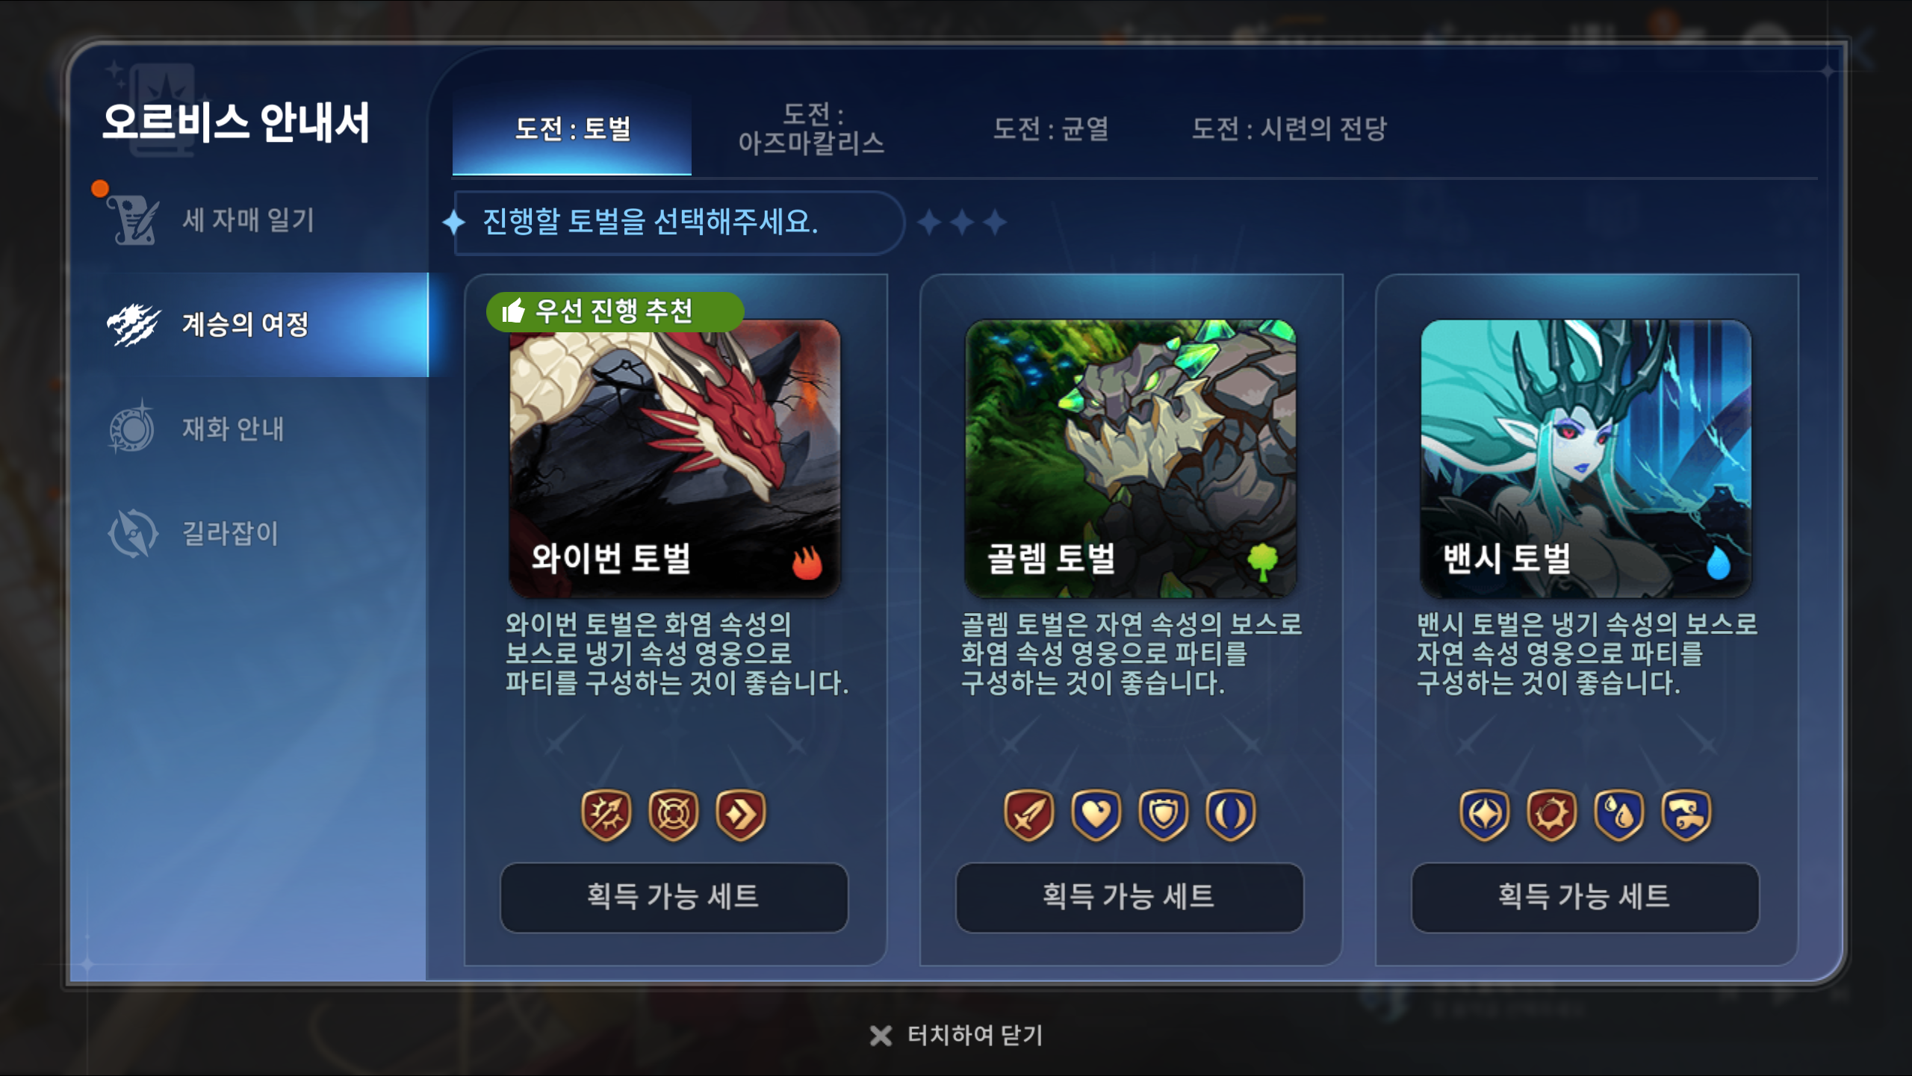Click the tree element icon on 골렘 토벌

pyautogui.click(x=1262, y=562)
